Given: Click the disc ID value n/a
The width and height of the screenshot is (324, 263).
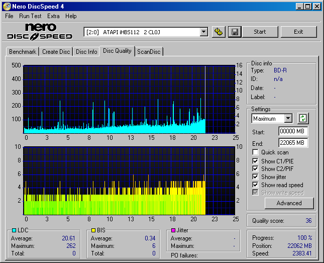Looking at the screenshot, I should pos(278,79).
